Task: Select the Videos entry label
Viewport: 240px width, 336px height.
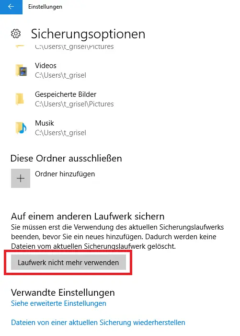Action: [x=46, y=66]
